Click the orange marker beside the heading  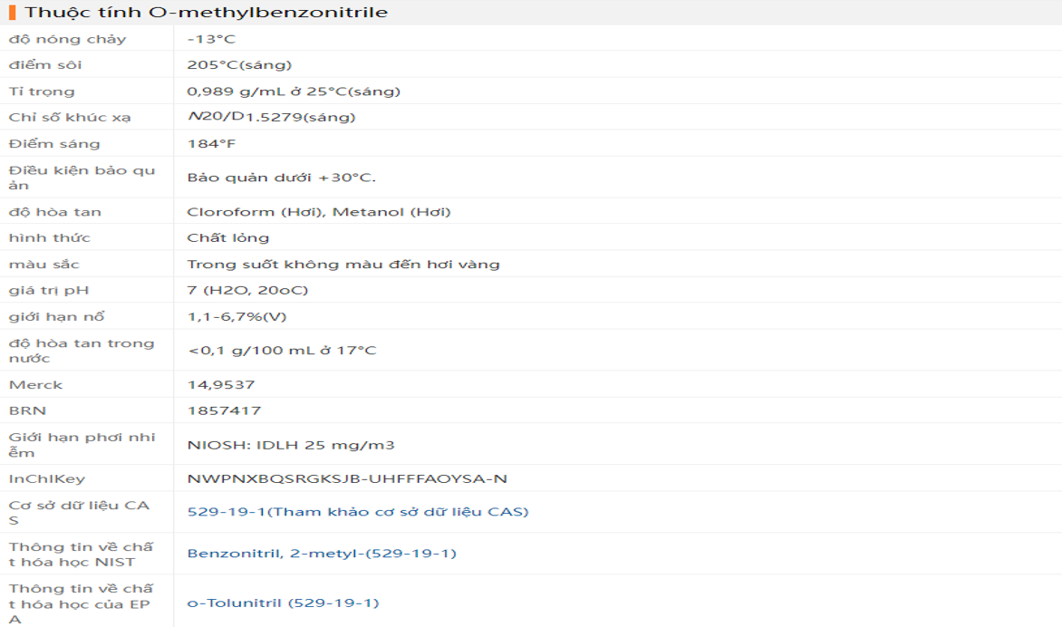pyautogui.click(x=12, y=13)
